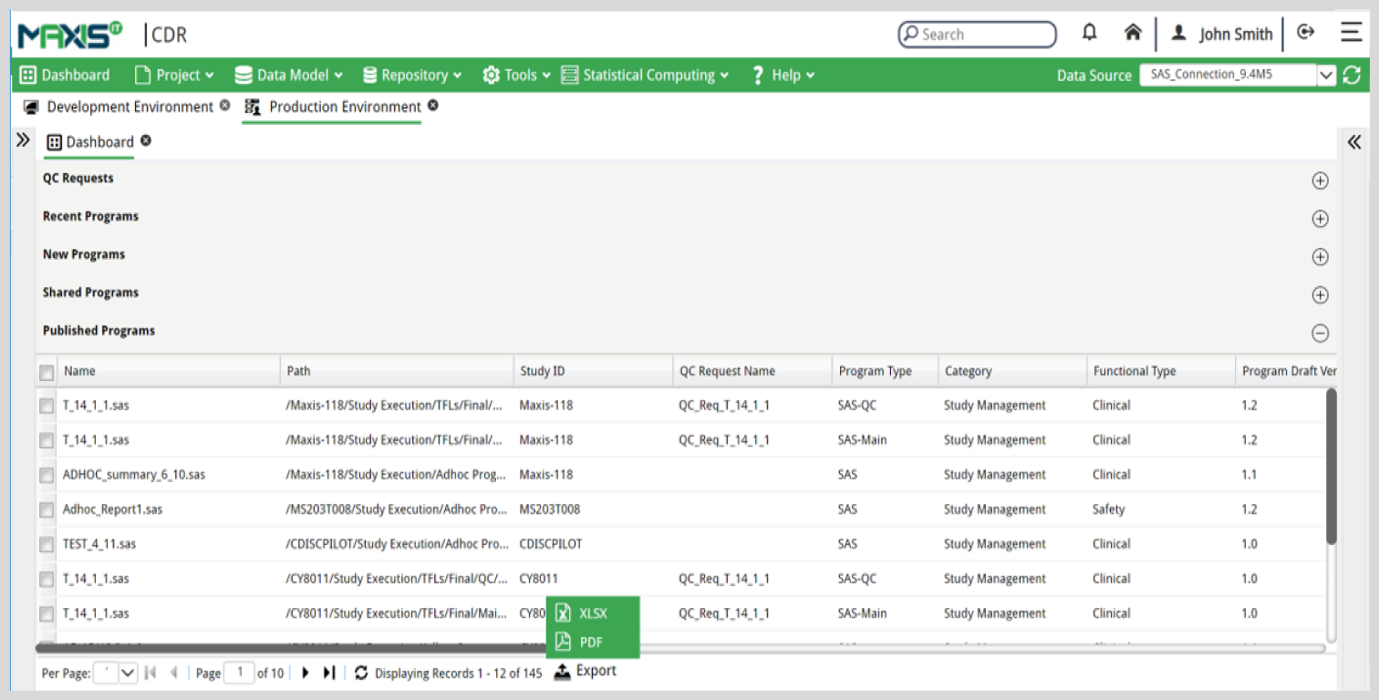
Task: Select the header select-all checkbox
Action: click(47, 372)
